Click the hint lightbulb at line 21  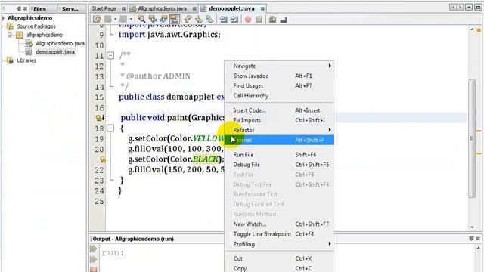(x=102, y=159)
